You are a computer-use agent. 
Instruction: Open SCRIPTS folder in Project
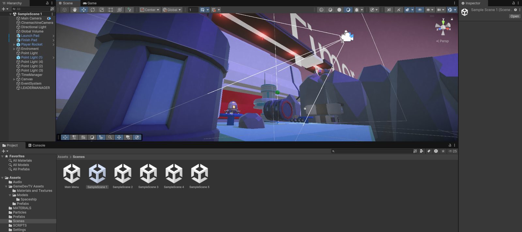coord(20,225)
